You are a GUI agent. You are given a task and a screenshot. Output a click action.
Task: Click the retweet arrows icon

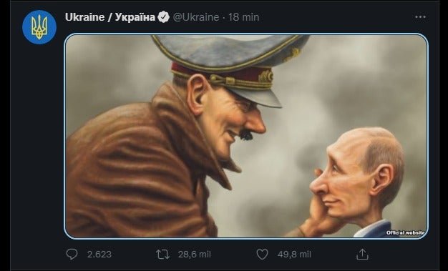163,254
